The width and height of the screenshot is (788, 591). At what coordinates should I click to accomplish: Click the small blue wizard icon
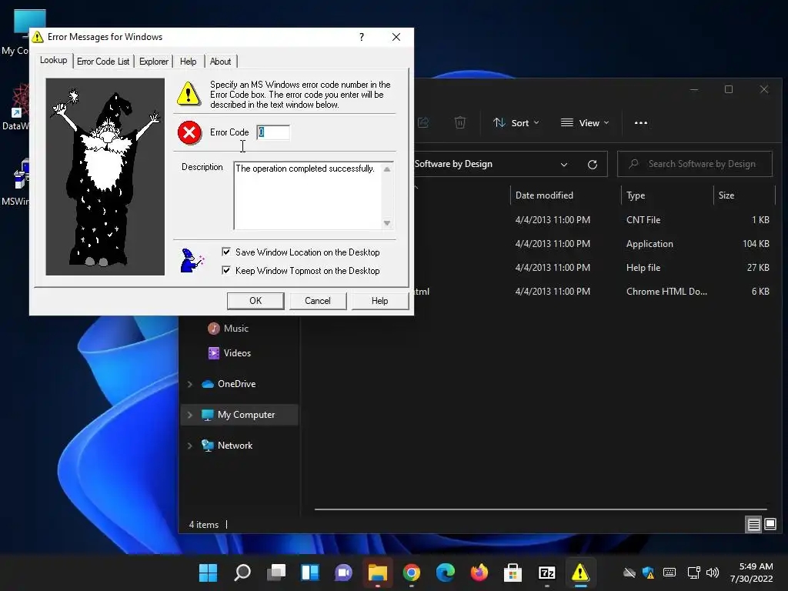(192, 260)
